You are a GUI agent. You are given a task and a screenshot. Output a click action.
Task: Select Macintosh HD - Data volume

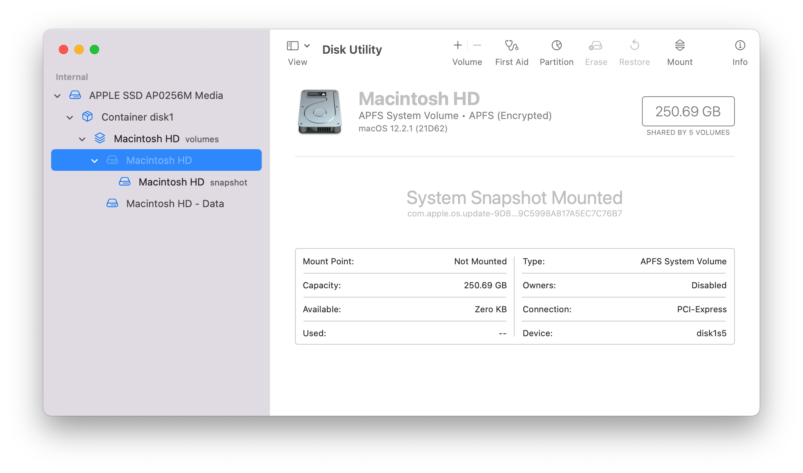(x=175, y=204)
